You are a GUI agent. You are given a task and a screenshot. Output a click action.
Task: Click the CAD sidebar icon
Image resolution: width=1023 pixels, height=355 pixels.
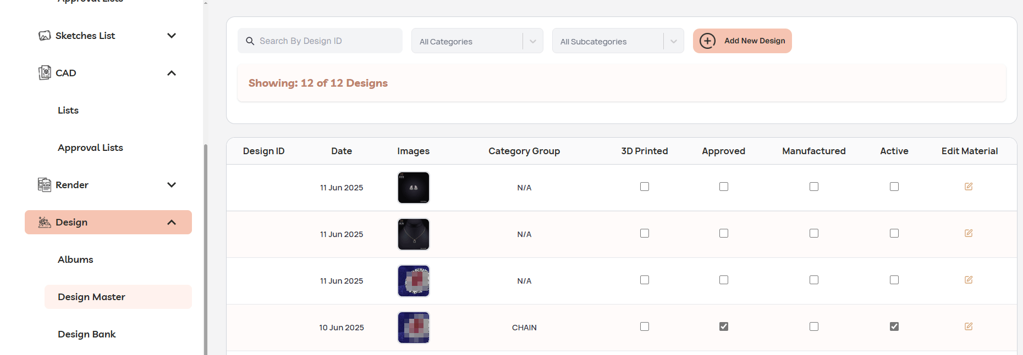point(44,72)
